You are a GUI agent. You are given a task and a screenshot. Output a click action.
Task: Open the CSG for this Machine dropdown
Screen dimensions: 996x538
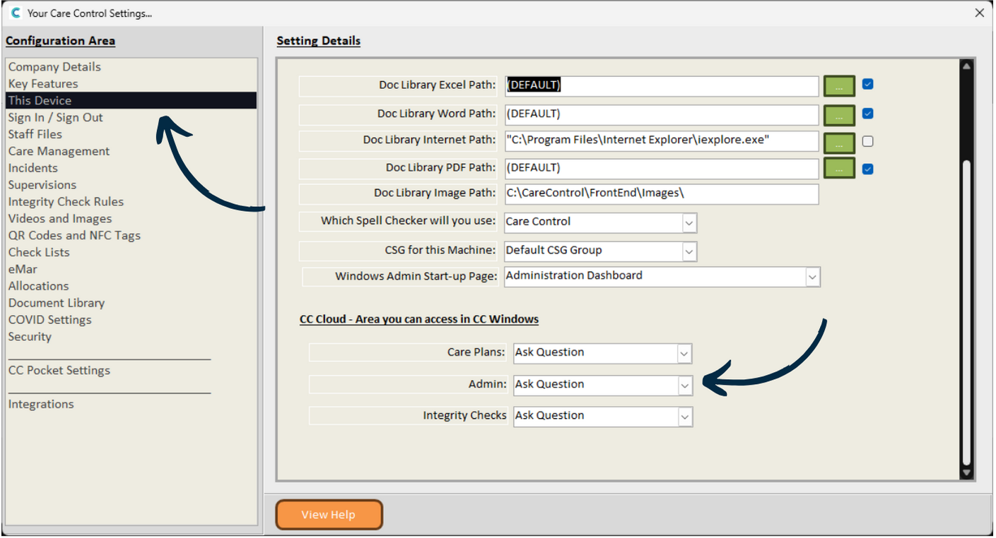tap(689, 251)
